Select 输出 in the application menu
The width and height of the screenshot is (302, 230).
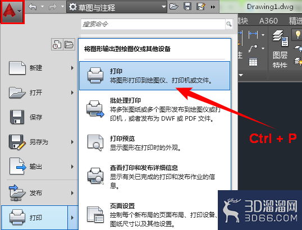coord(39,167)
